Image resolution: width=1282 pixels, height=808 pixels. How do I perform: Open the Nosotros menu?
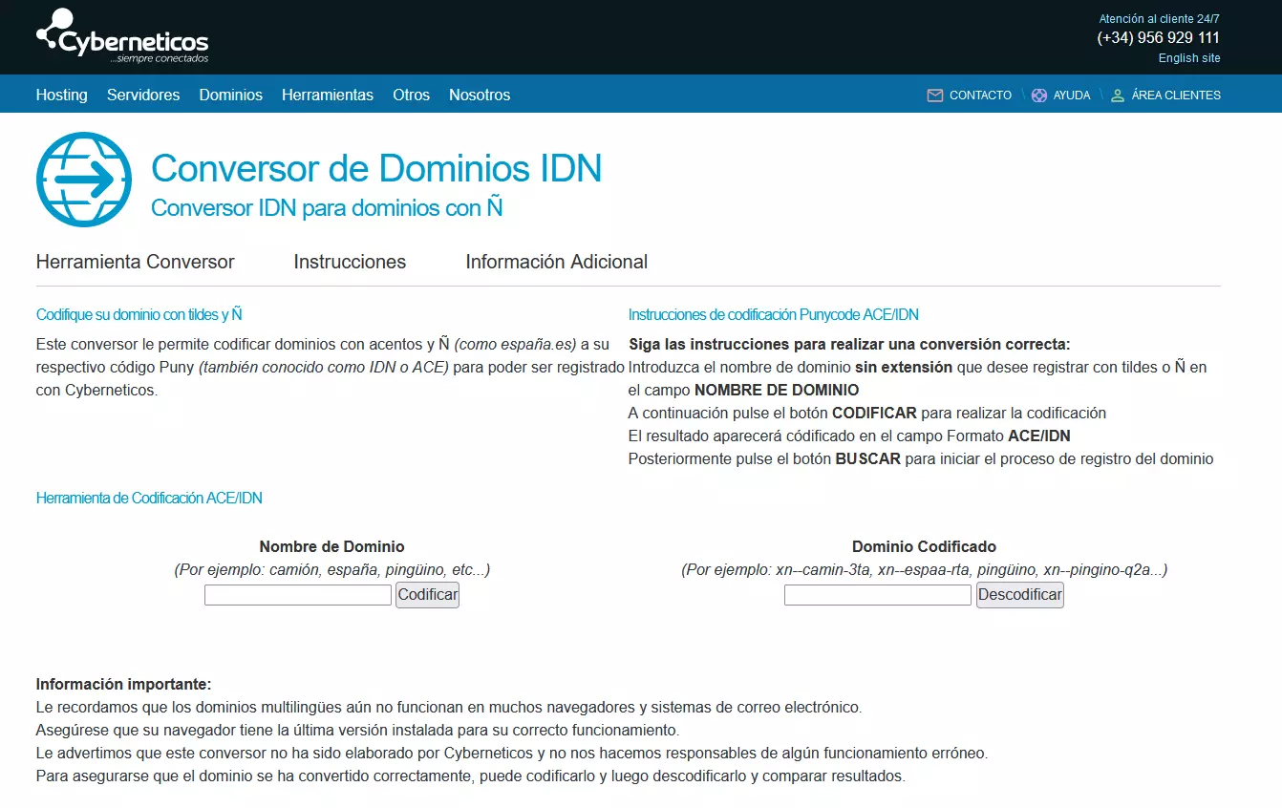point(480,95)
